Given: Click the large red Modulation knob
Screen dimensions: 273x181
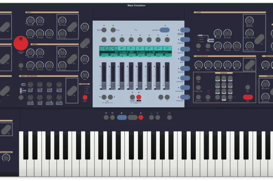Looking at the screenshot, I should click(x=21, y=43).
